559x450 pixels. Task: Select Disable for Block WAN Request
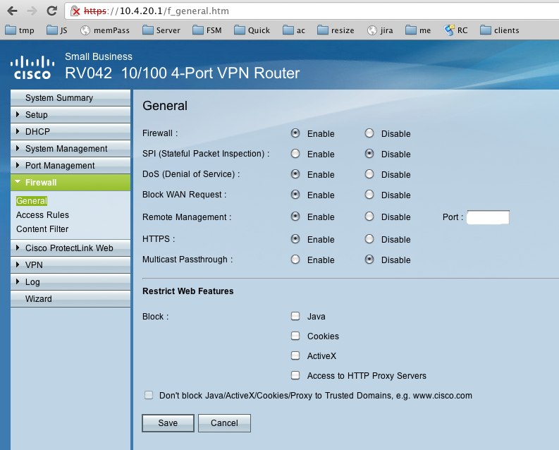pos(369,195)
